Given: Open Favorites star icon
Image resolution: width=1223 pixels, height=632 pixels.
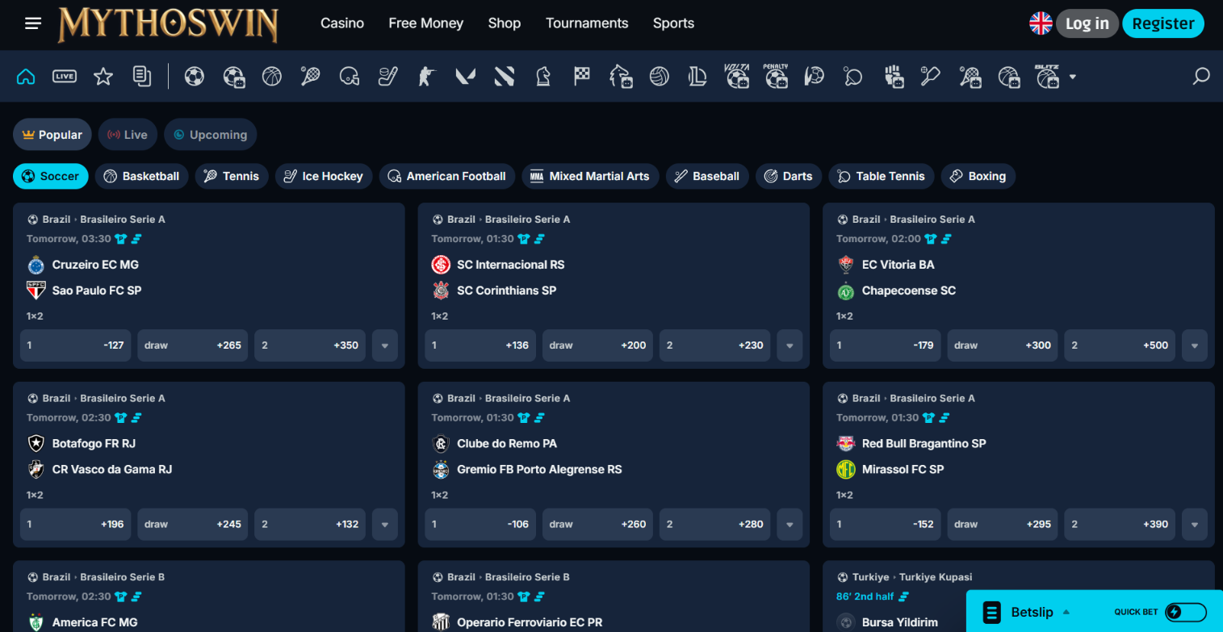Looking at the screenshot, I should tap(103, 77).
